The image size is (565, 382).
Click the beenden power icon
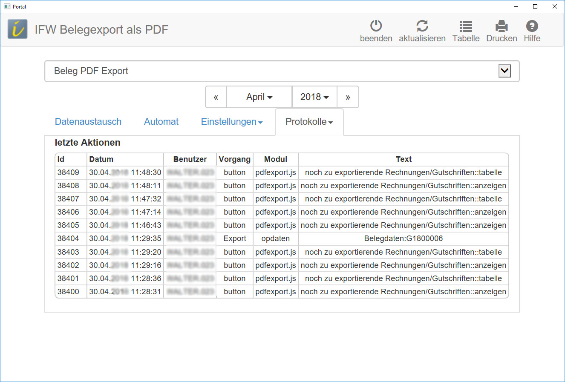(376, 26)
